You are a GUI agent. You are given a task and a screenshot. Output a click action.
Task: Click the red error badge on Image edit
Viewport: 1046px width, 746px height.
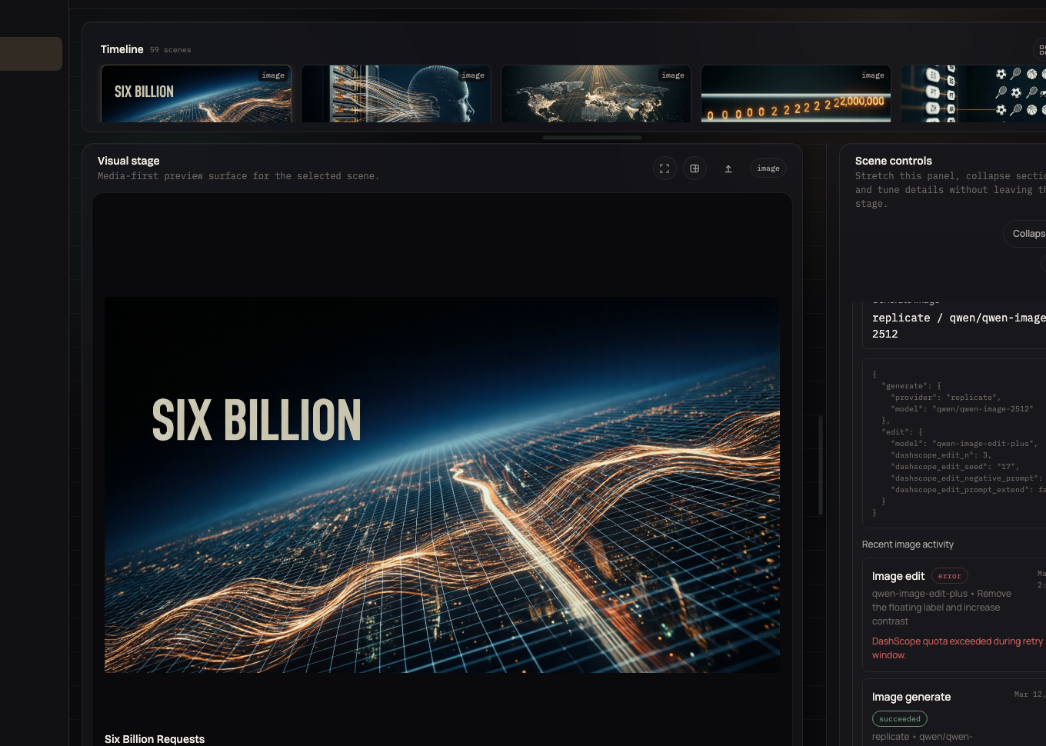coord(949,576)
